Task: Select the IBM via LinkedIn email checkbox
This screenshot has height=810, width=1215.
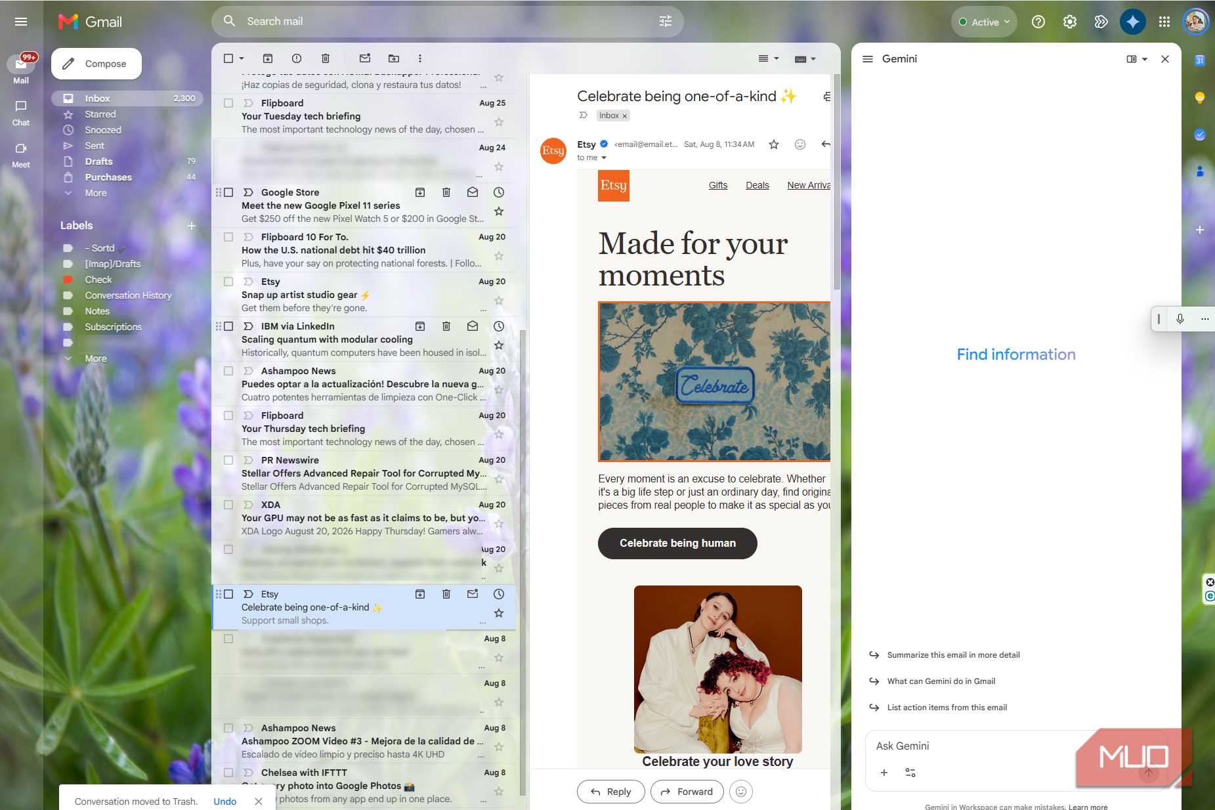Action: pos(228,326)
